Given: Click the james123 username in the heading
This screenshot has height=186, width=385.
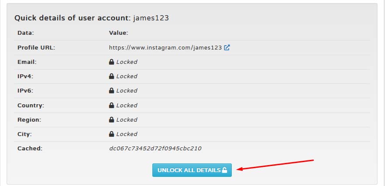Looking at the screenshot, I should (x=151, y=18).
